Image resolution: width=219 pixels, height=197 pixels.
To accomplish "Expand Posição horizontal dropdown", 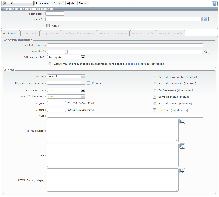I will point(66,96).
